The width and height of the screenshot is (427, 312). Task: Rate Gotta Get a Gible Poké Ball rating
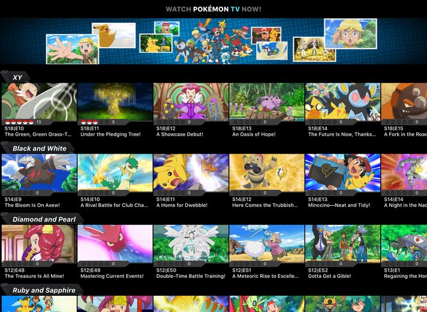point(323,263)
